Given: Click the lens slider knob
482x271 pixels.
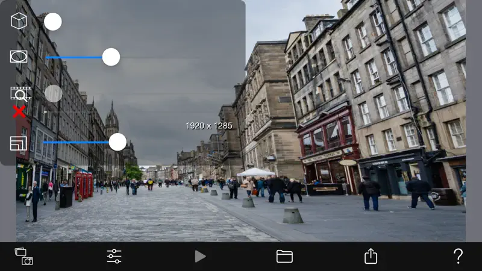Looking at the screenshot, I should click(x=111, y=57).
